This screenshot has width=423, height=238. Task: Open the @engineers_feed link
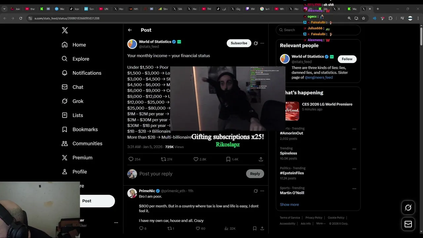[x=319, y=78]
